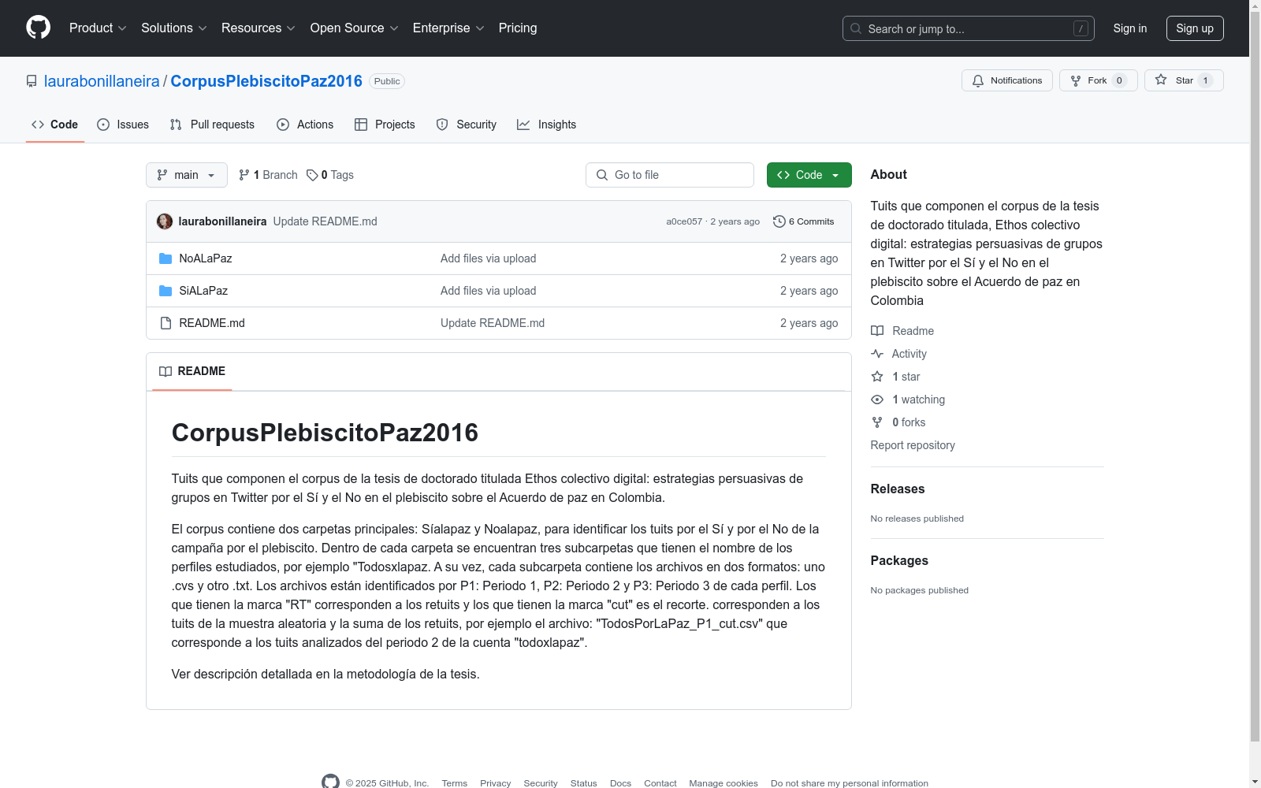The width and height of the screenshot is (1261, 788).
Task: Open the footer Docs link
Action: point(621,783)
